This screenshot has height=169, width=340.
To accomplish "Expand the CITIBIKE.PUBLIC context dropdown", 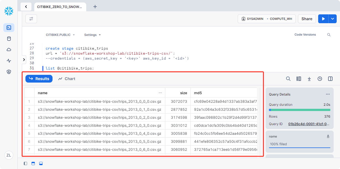I will coord(60,35).
